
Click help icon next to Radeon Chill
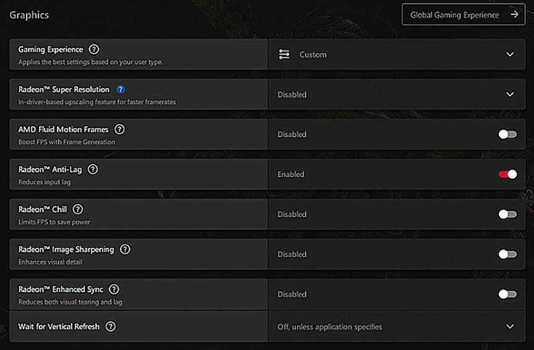pos(78,210)
